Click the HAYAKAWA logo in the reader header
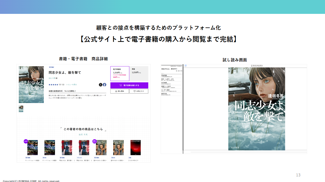The image size is (325, 182). tap(257, 66)
